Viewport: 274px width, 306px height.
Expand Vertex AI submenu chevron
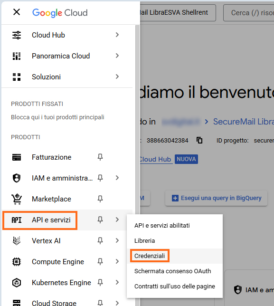pyautogui.click(x=117, y=240)
